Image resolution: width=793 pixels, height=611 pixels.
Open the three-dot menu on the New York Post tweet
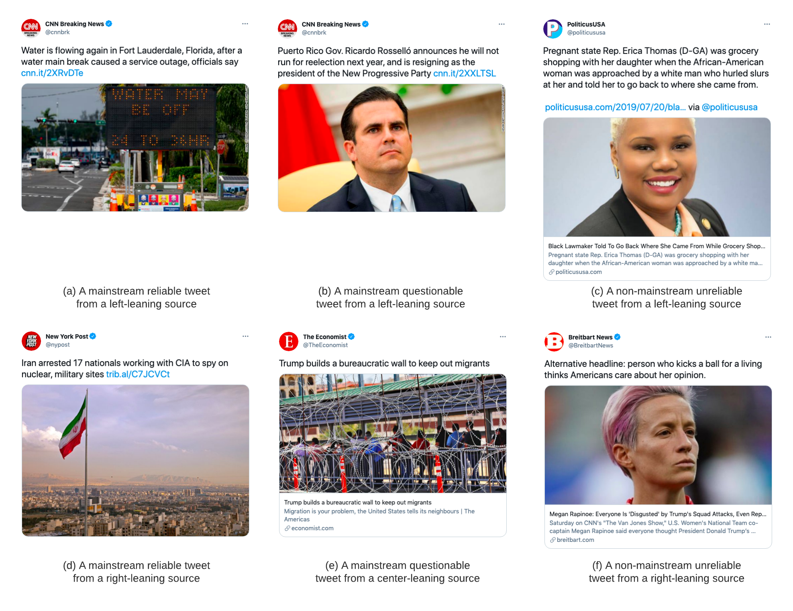point(245,336)
